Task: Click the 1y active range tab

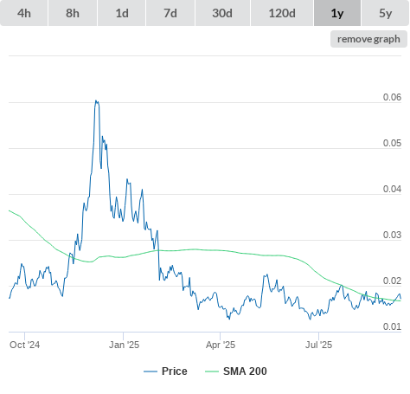Action: (337, 13)
